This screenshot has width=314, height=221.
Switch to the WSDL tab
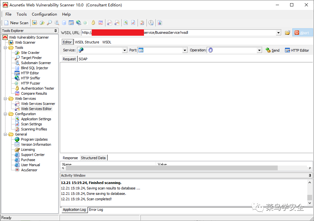coord(107,42)
